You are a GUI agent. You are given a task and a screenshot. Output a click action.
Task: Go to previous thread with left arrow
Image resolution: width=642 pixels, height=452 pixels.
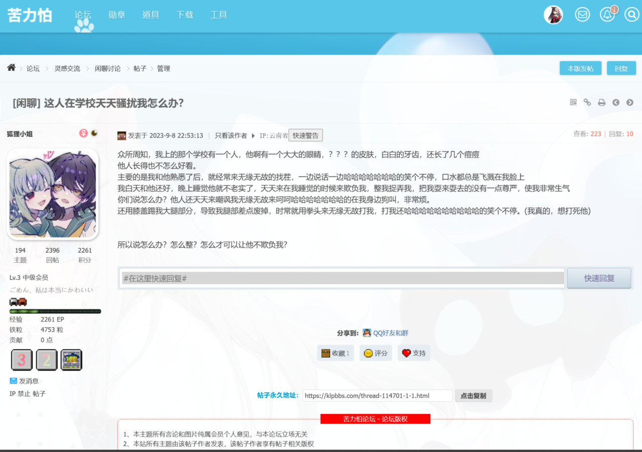616,103
